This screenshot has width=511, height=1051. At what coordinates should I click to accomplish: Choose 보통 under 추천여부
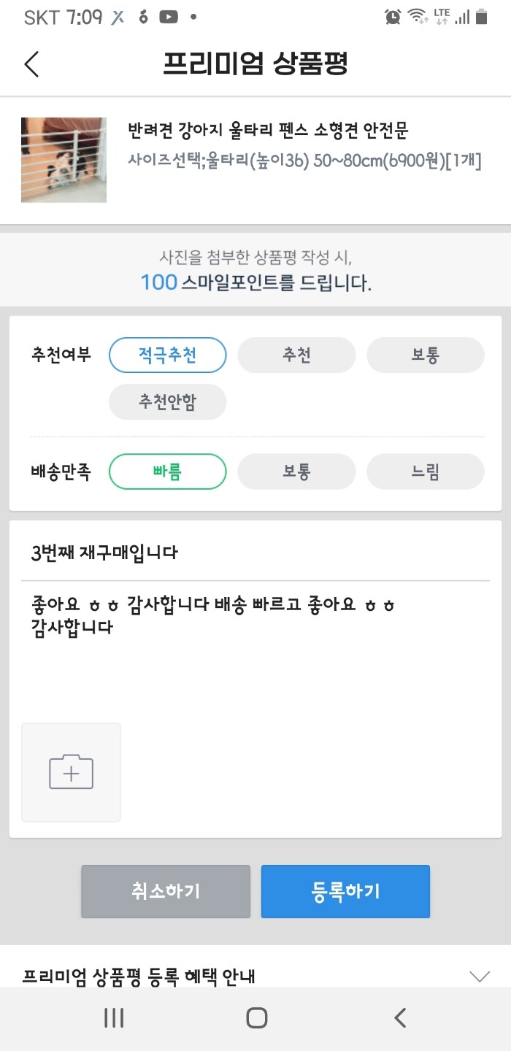point(425,355)
